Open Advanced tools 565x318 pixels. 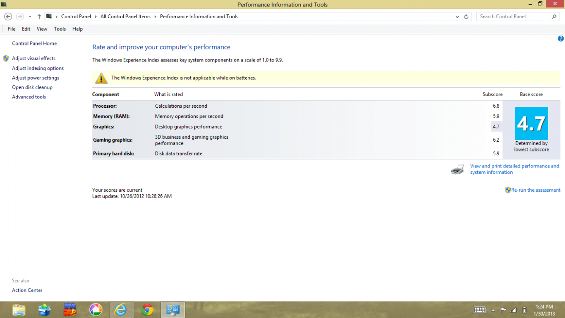[29, 97]
